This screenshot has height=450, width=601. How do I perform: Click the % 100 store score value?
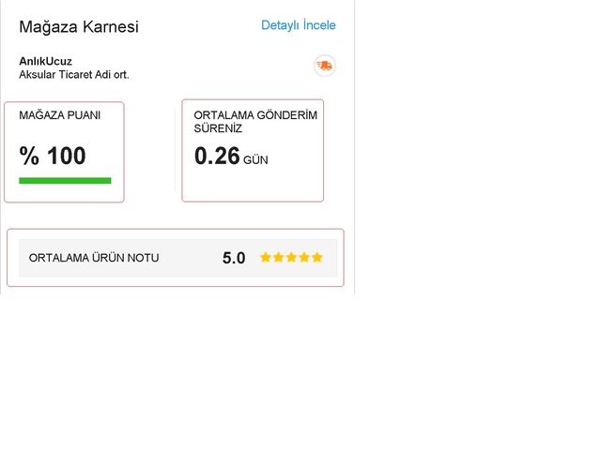pos(53,156)
